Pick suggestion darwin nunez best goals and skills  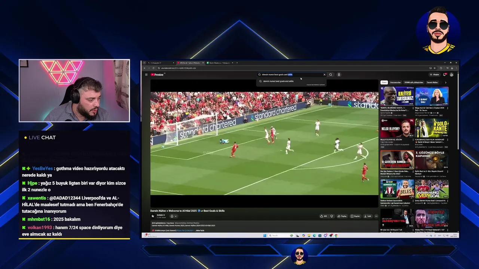click(291, 81)
